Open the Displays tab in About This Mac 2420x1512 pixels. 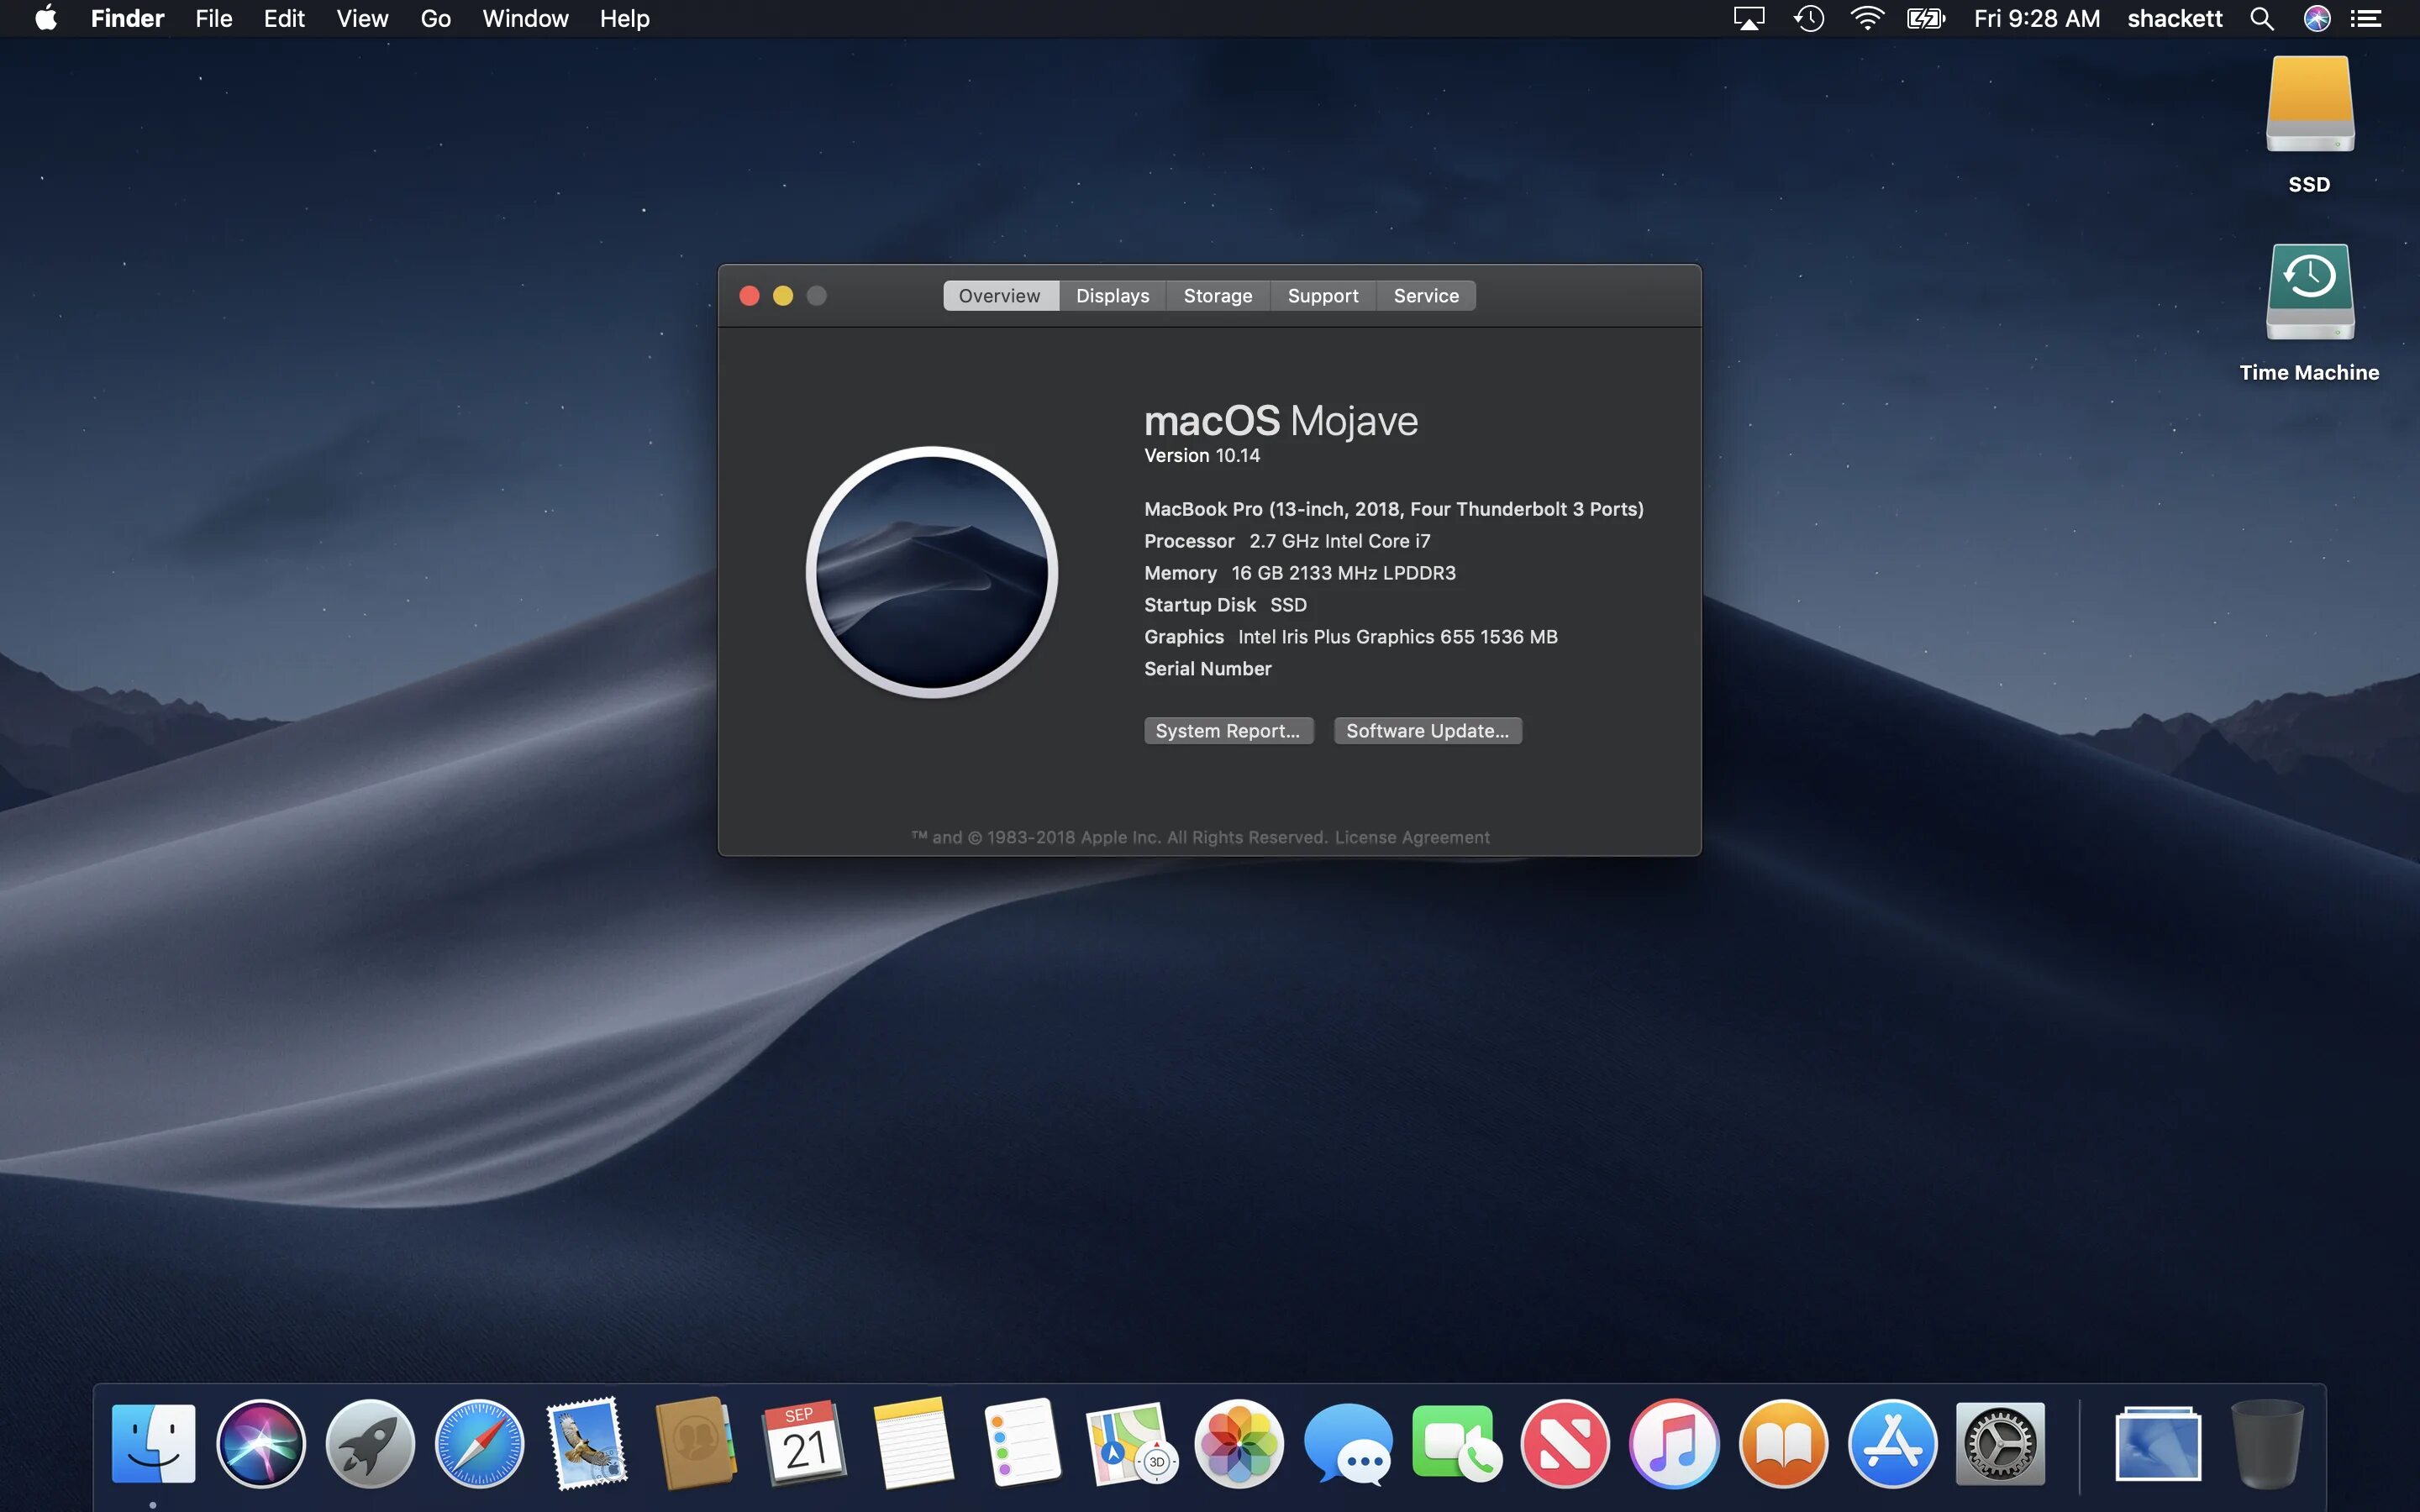pos(1112,294)
